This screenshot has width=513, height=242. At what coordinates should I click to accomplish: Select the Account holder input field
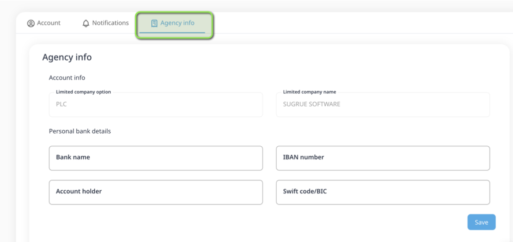point(155,192)
